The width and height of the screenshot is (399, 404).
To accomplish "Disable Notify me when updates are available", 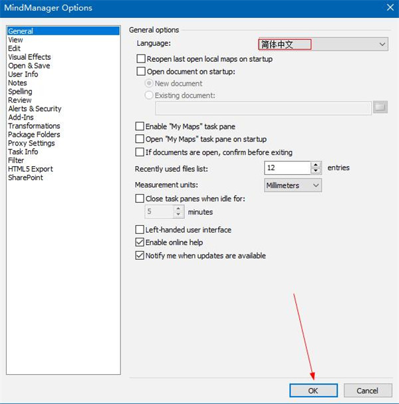I will coord(140,256).
